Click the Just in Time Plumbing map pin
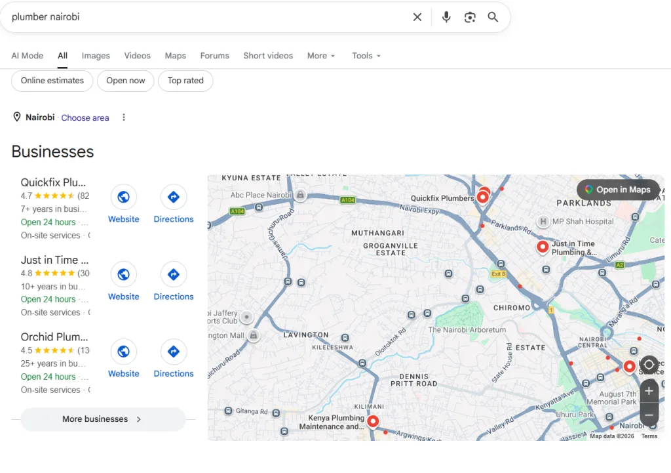This screenshot has height=473, width=671. click(543, 247)
